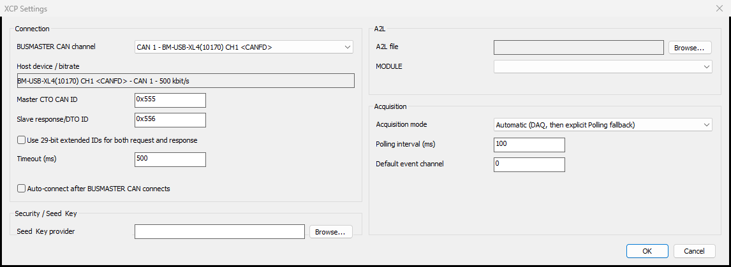Click the 'Slave response/DTO ID' label
The image size is (731, 267).
[52, 119]
